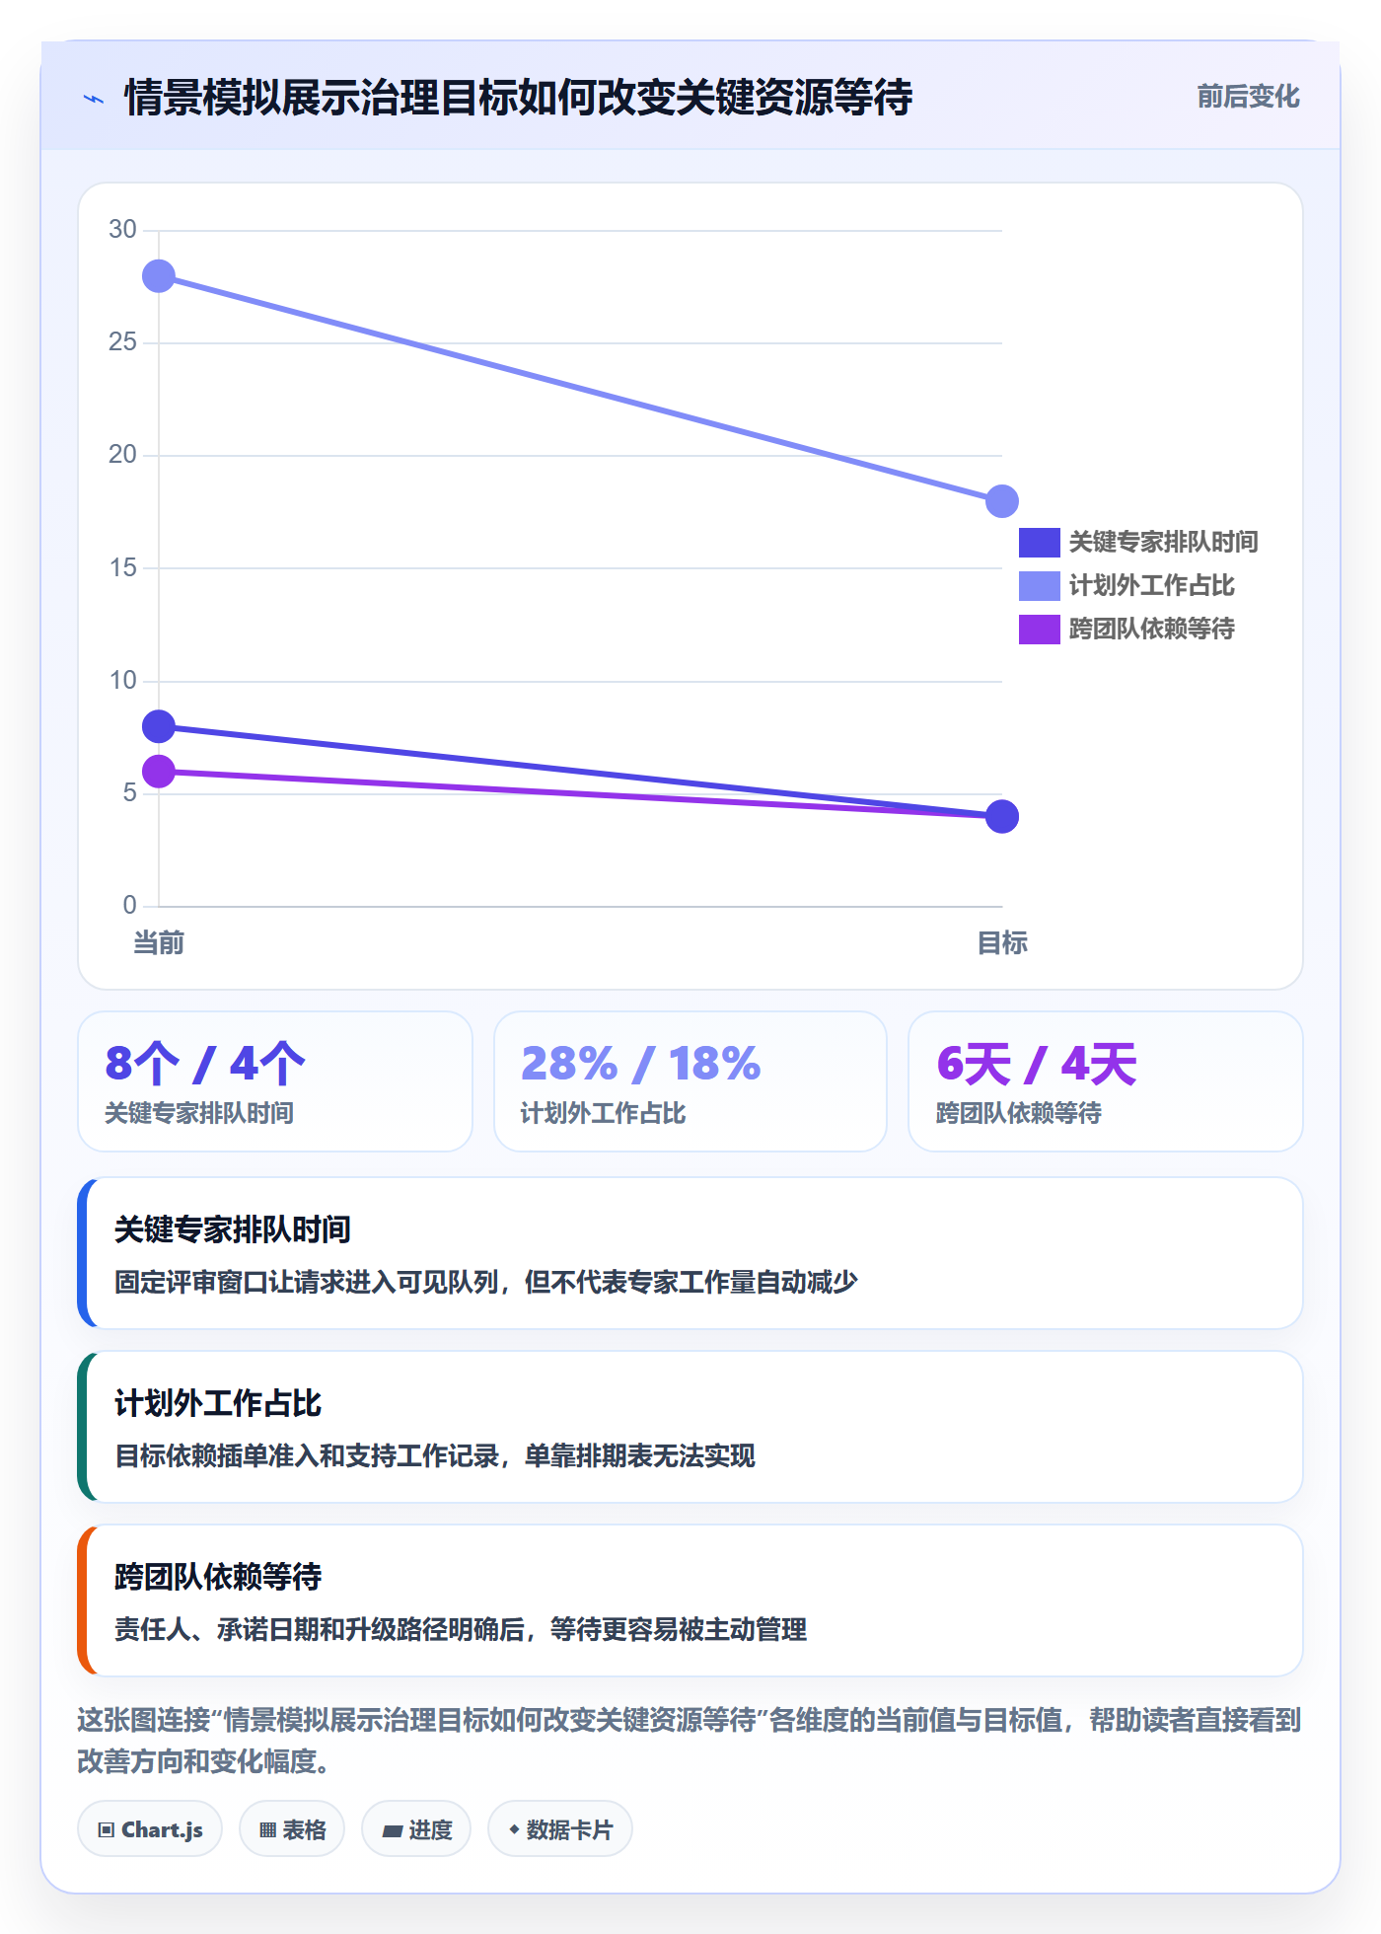The image size is (1381, 1934).
Task: Select the title "情景模拟展示治理目标如何改变关键资源等待" in the header
Action: (519, 98)
